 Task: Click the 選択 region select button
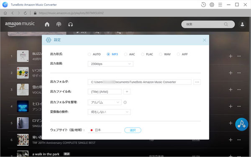pos(133,130)
